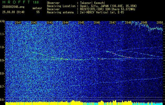Click the 'meteor' label
Screen dimensions: 165x105
[x=37, y=8]
